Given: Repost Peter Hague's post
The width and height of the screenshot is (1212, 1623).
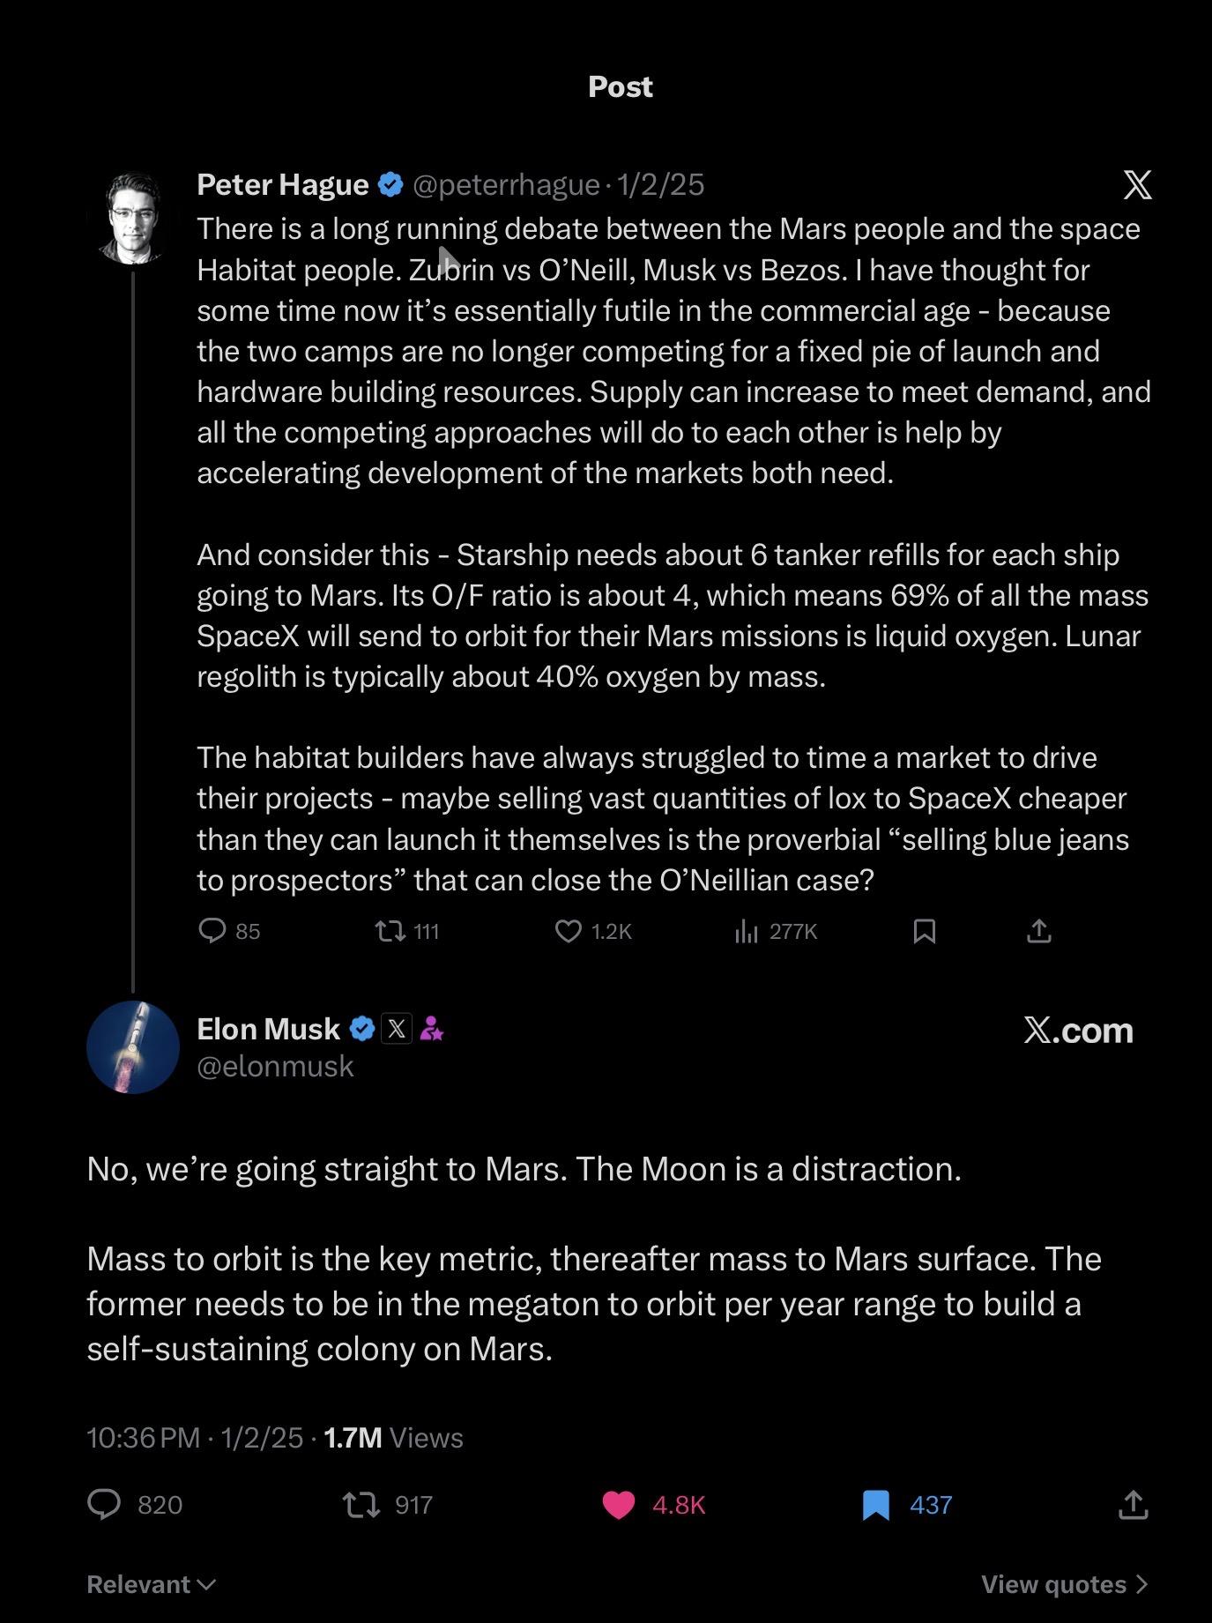Looking at the screenshot, I should (x=390, y=931).
